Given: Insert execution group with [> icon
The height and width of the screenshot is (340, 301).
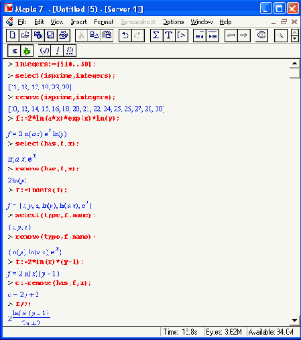Looking at the screenshot, I should (182, 36).
